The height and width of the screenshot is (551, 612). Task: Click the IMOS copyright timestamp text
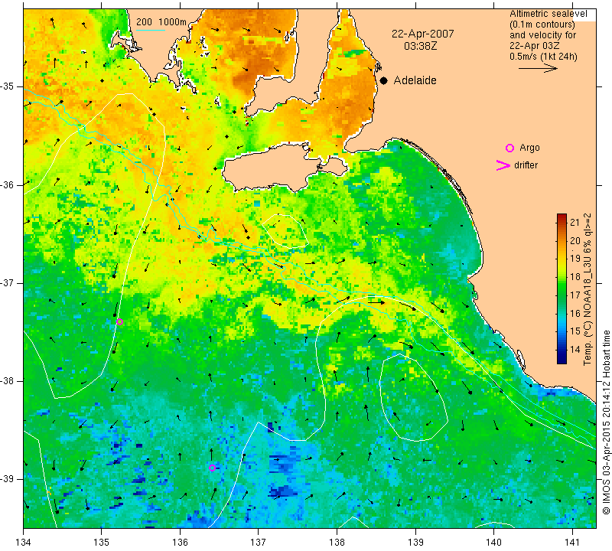click(606, 422)
